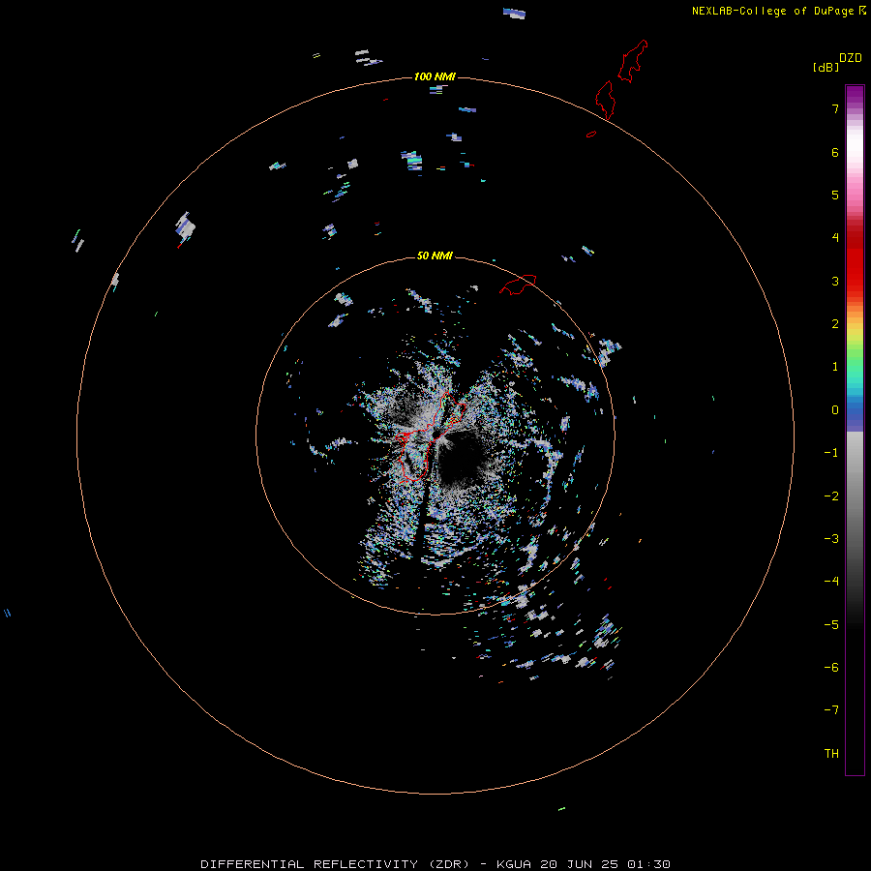The height and width of the screenshot is (871, 871).
Task: Click the [dB] unit label
Action: 826,67
